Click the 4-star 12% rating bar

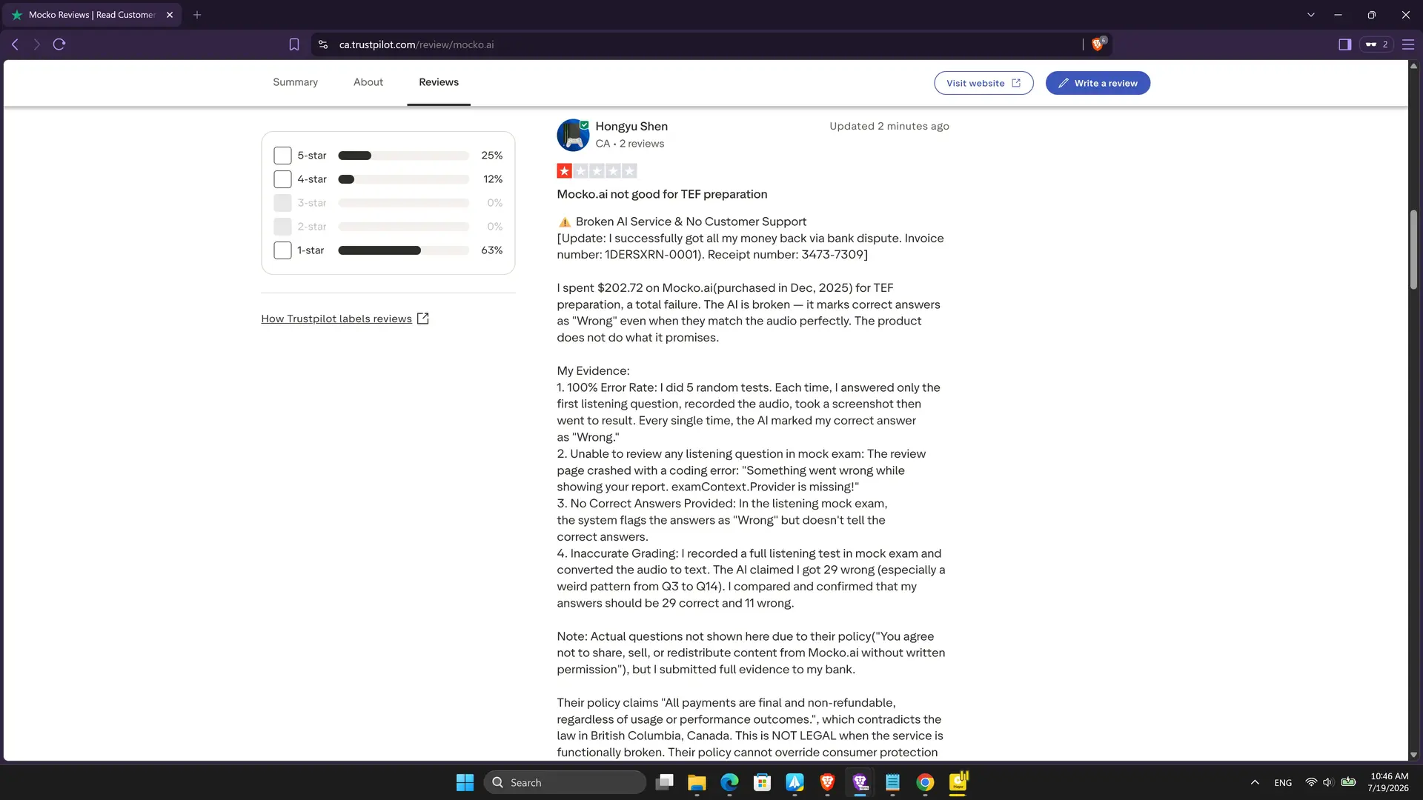[403, 179]
